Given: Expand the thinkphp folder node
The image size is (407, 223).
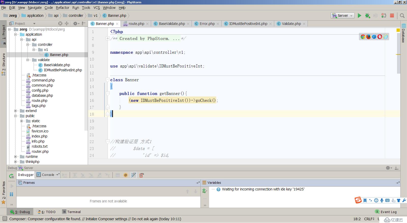Looking at the screenshot, I should tap(16, 162).
